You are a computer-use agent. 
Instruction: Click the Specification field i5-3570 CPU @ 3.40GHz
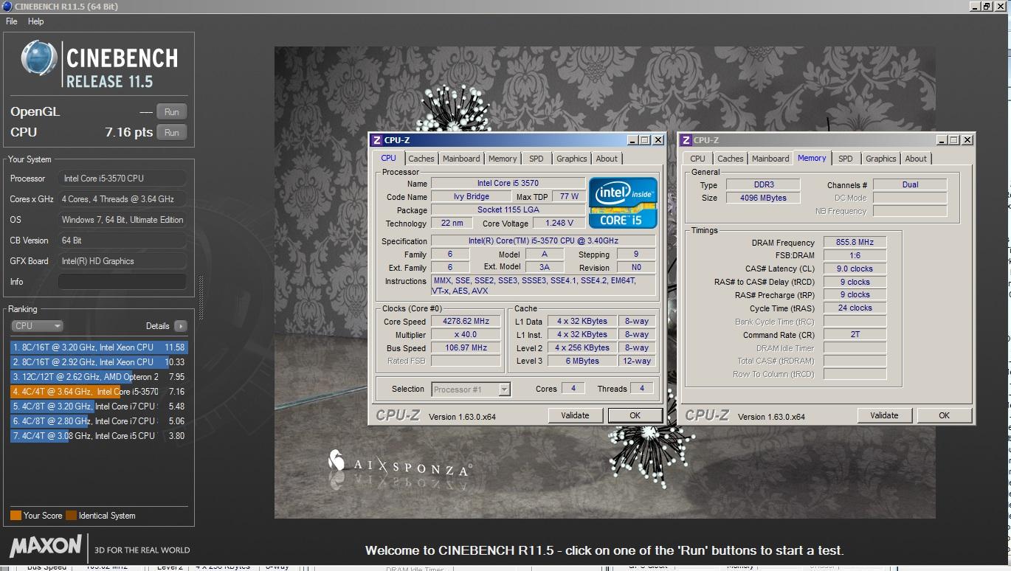click(544, 241)
